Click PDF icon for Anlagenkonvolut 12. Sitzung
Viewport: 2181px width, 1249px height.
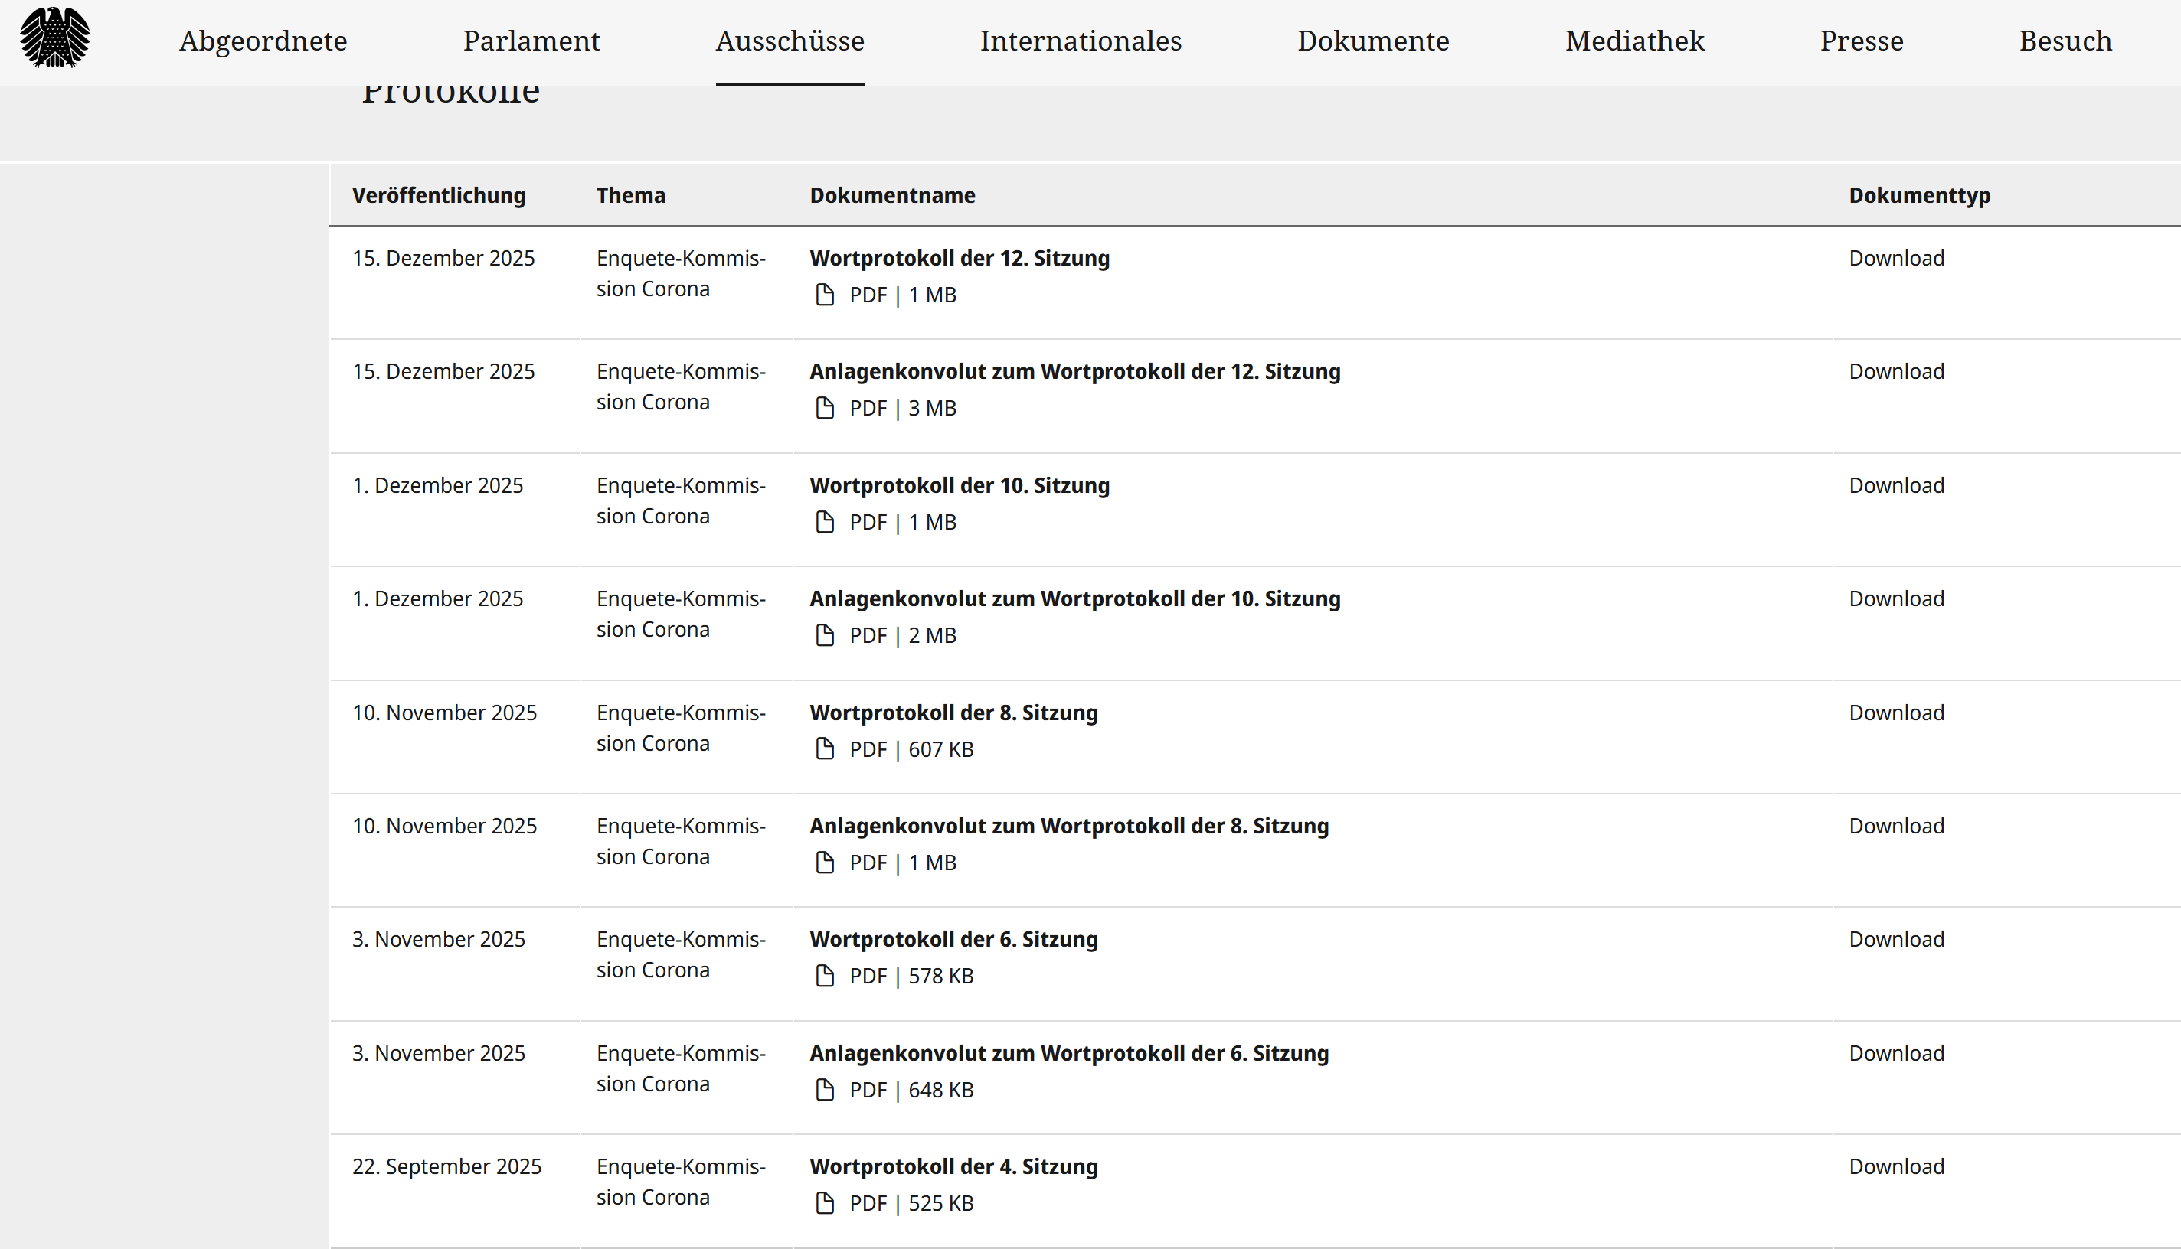824,409
